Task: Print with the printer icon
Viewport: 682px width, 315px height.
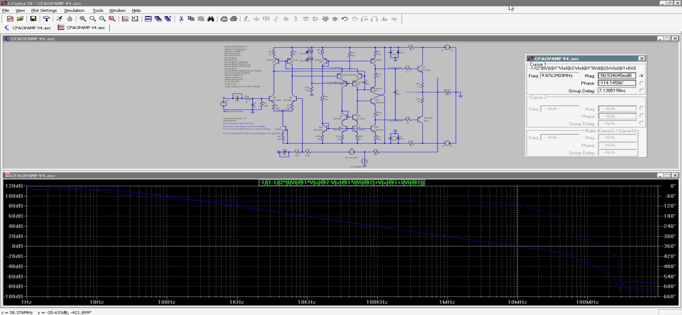Action: (234, 19)
